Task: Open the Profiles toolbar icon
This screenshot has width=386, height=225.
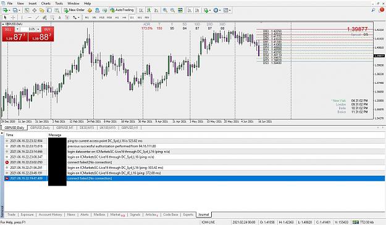Action: [15, 10]
